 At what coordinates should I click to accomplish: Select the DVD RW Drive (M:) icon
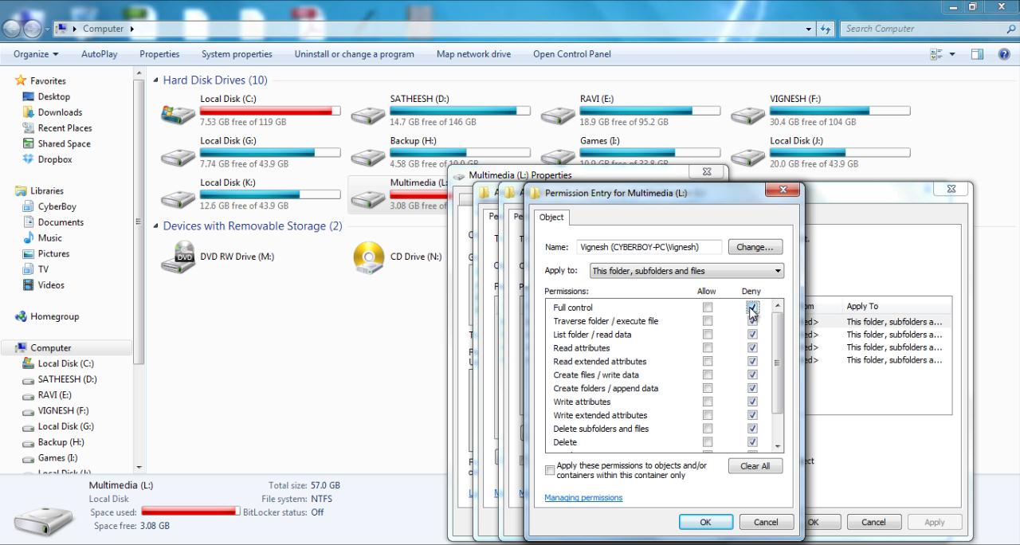coord(178,257)
